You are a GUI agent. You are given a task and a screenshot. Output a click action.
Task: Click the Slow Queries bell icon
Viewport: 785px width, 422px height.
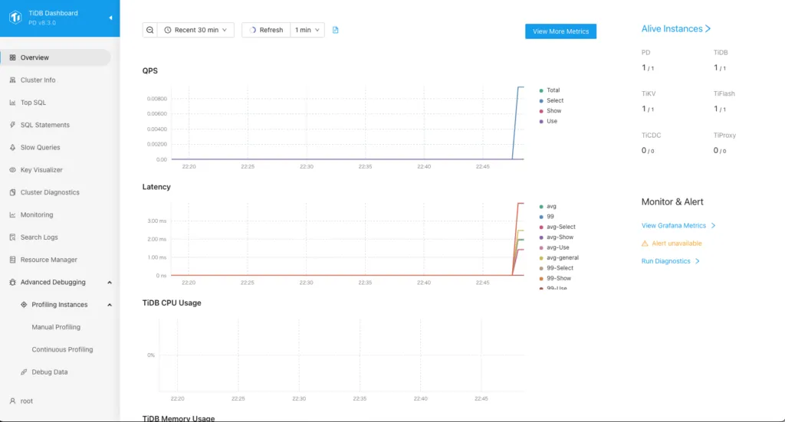click(x=12, y=148)
